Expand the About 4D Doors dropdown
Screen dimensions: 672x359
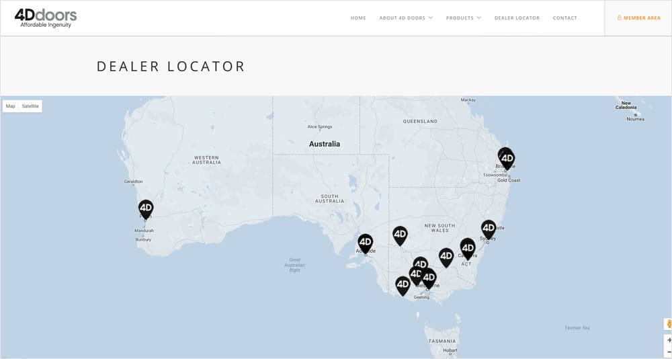pos(405,18)
